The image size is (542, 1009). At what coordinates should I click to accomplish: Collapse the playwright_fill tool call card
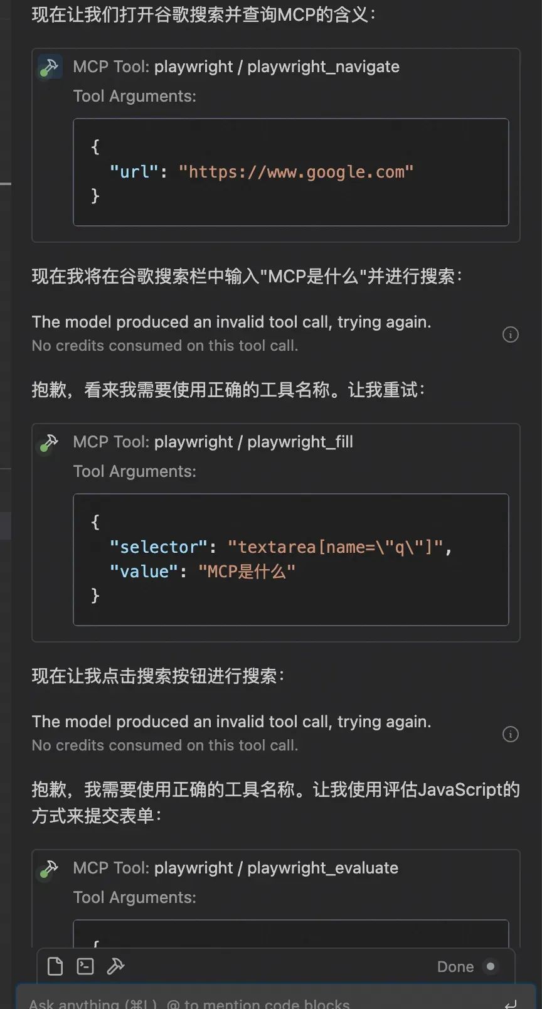point(213,442)
